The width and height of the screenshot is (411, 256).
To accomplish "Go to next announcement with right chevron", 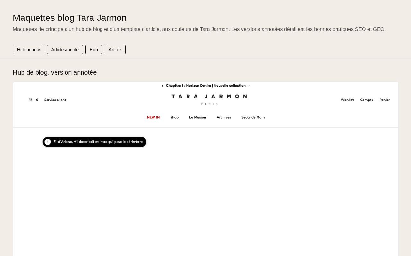I will 249,86.
